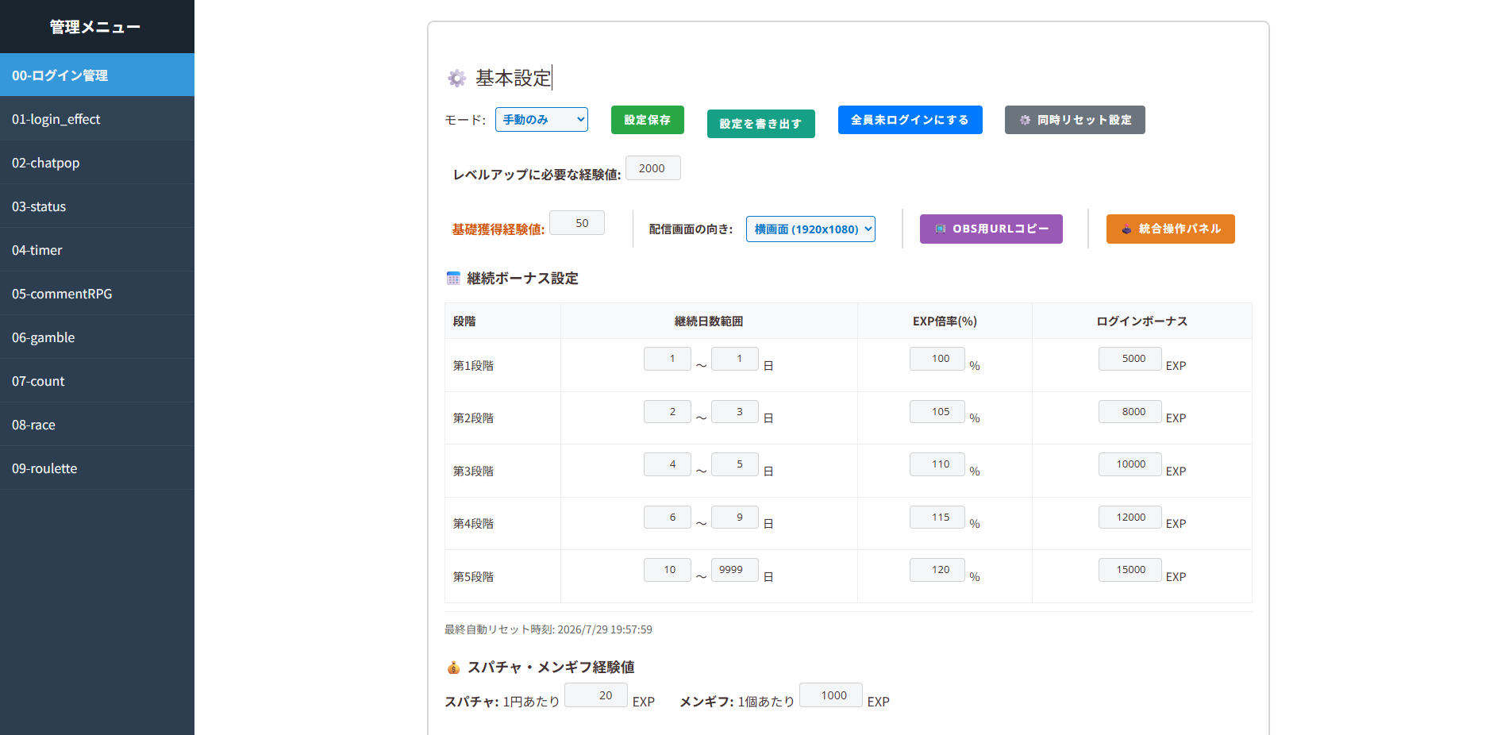Open 00-ログイン管理 in the sidebar
This screenshot has width=1501, height=735.
coord(97,75)
